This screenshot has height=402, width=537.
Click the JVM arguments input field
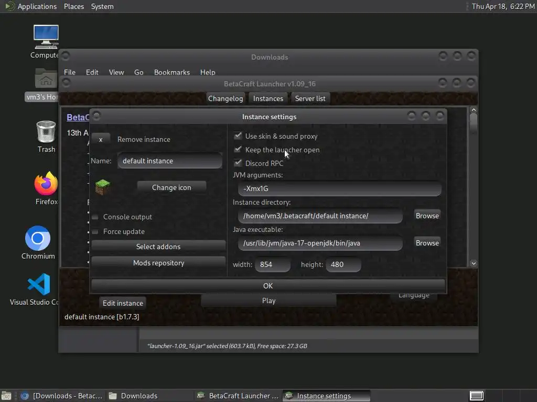pos(339,188)
